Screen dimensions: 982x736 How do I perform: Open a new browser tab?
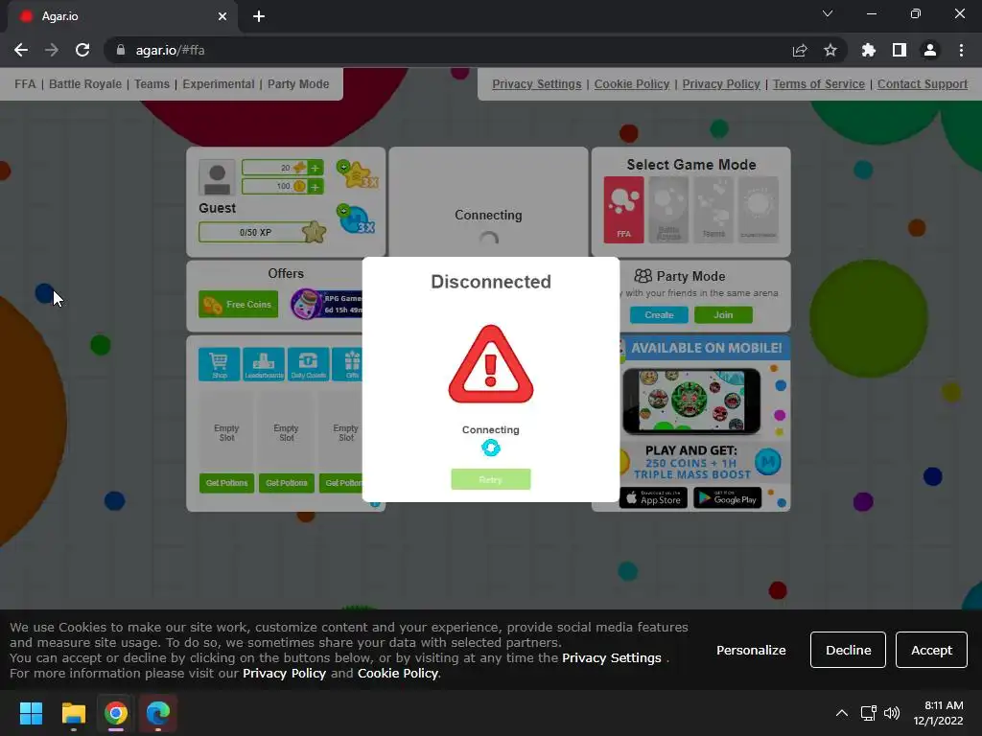(x=259, y=16)
